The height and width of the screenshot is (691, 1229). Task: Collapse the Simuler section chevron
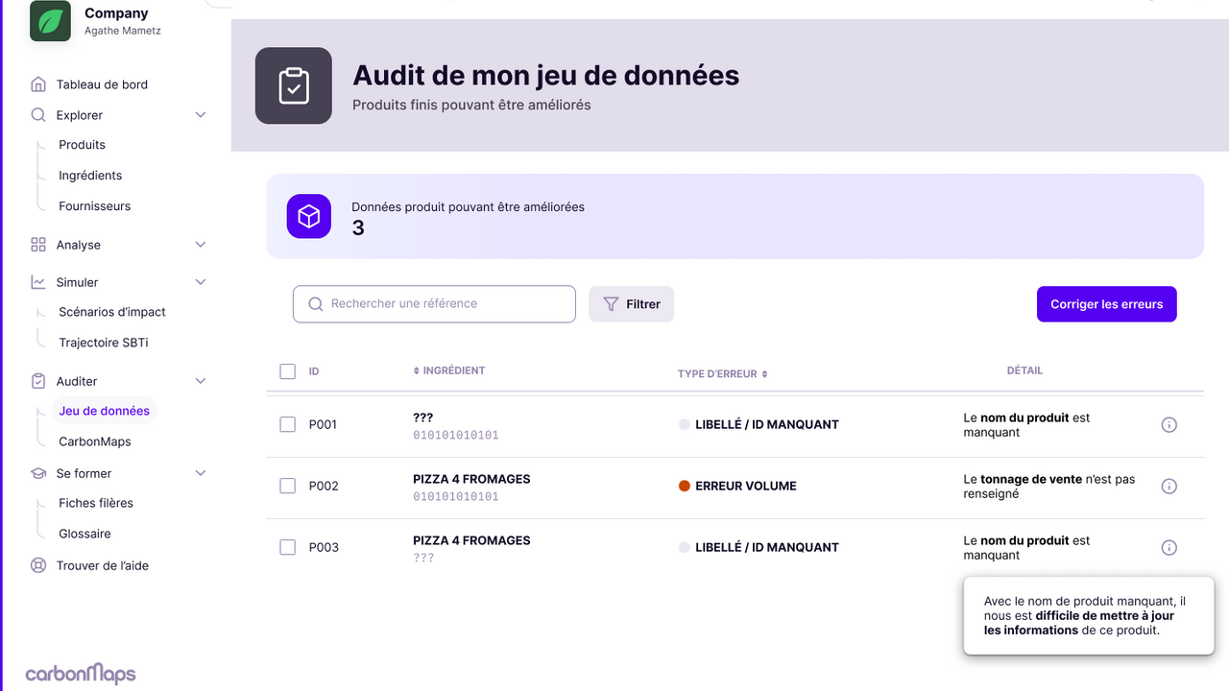tap(201, 282)
